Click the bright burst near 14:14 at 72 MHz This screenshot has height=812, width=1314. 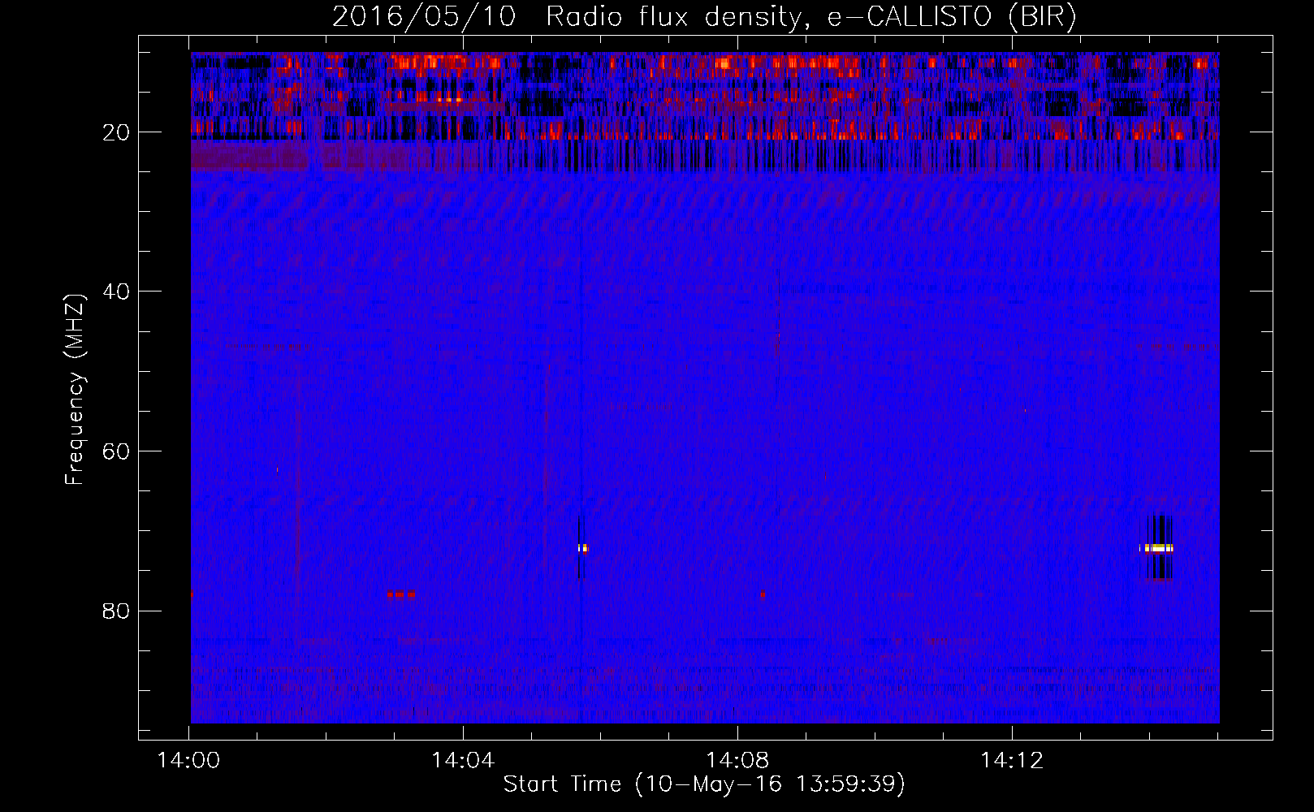[x=1157, y=548]
